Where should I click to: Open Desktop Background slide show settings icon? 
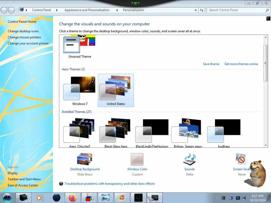click(85, 159)
